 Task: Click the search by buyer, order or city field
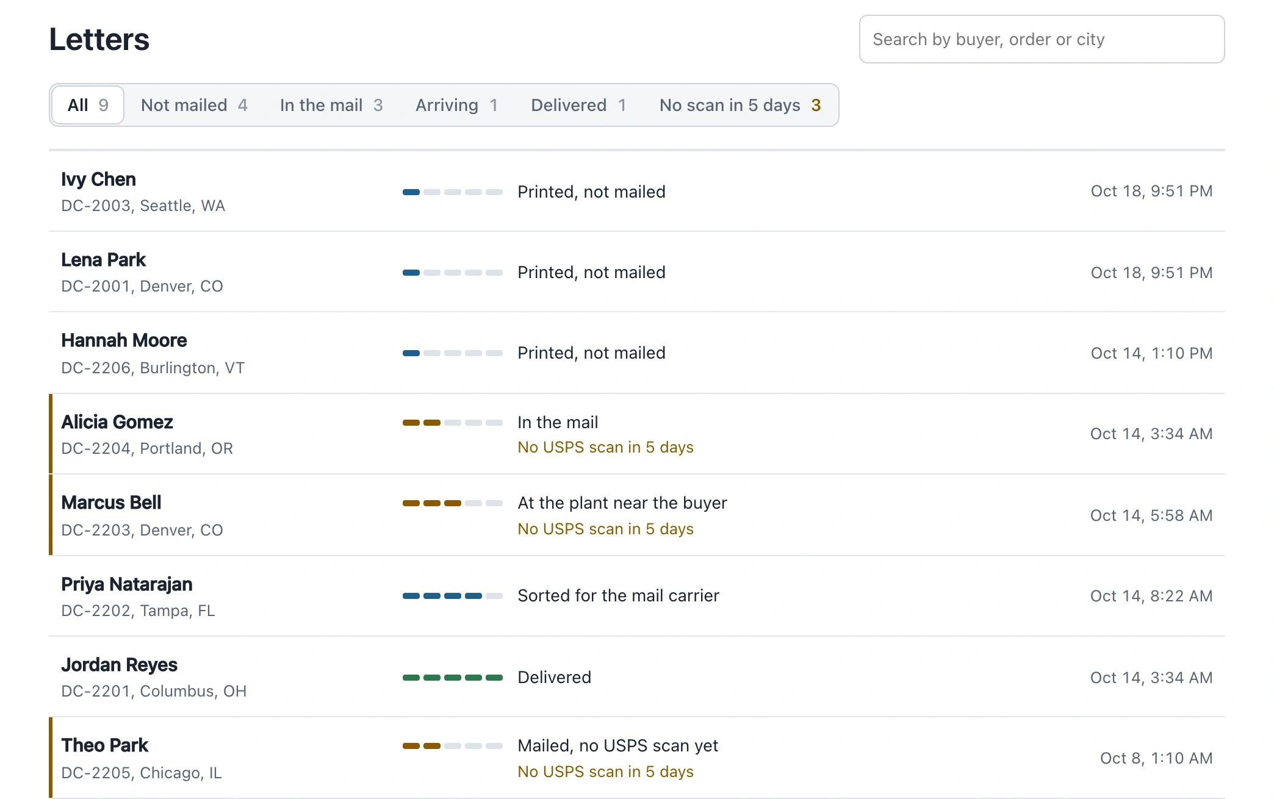pyautogui.click(x=1042, y=39)
